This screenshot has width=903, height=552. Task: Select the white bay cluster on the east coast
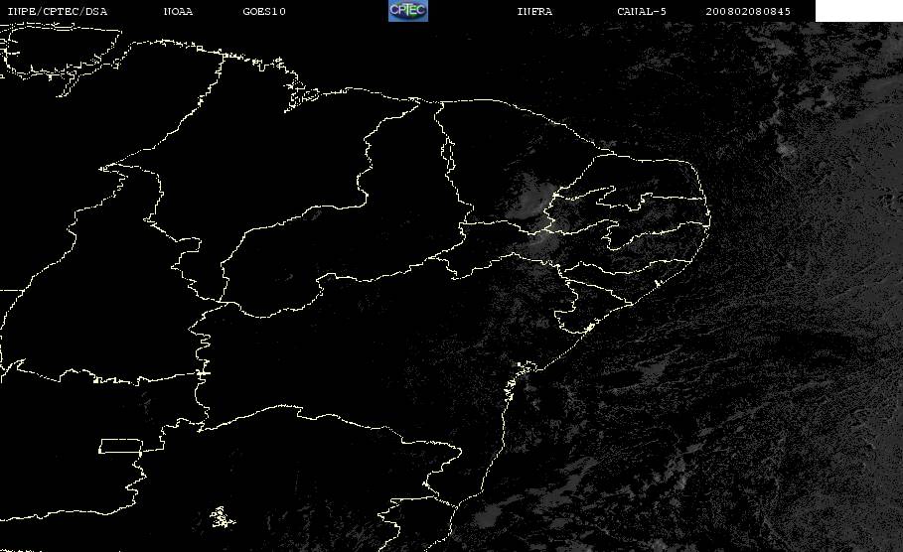[518, 377]
